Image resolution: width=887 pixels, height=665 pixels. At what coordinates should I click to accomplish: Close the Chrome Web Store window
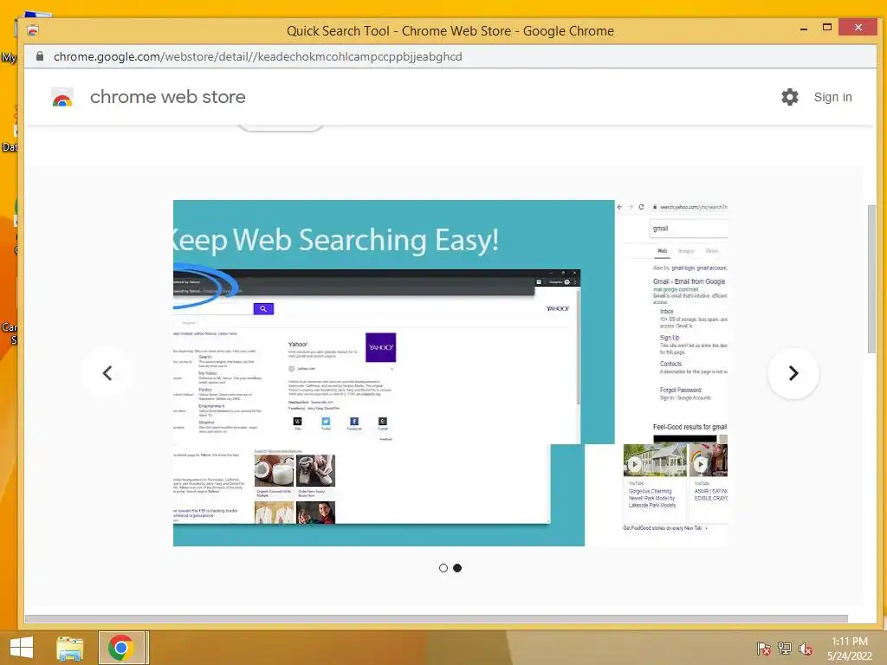(x=858, y=27)
